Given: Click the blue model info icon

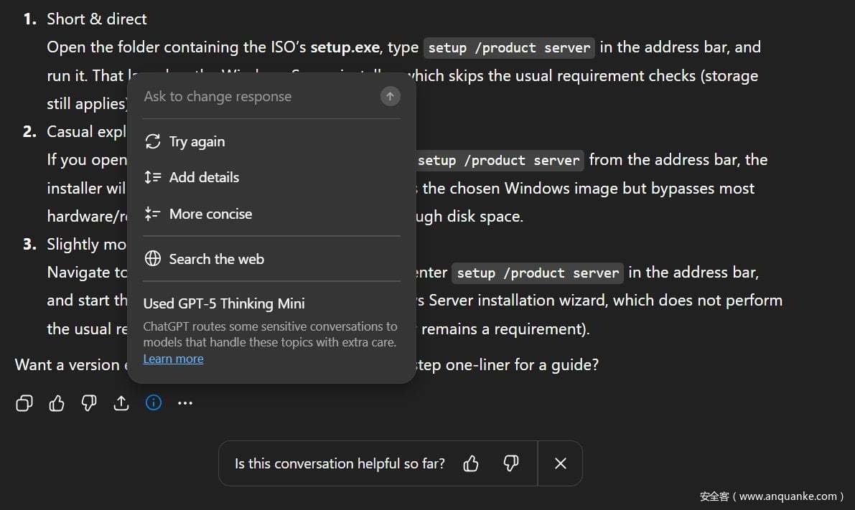Looking at the screenshot, I should (153, 403).
